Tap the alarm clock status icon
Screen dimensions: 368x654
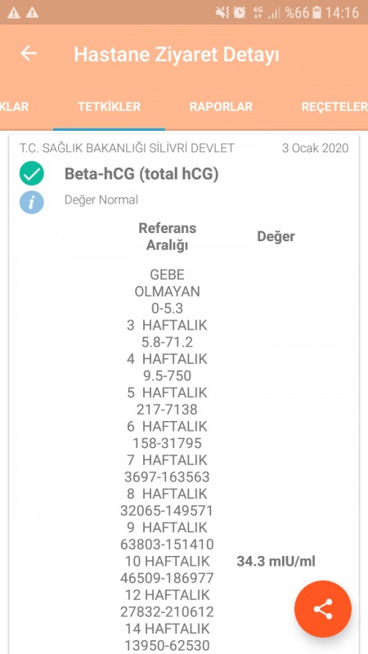(x=240, y=13)
